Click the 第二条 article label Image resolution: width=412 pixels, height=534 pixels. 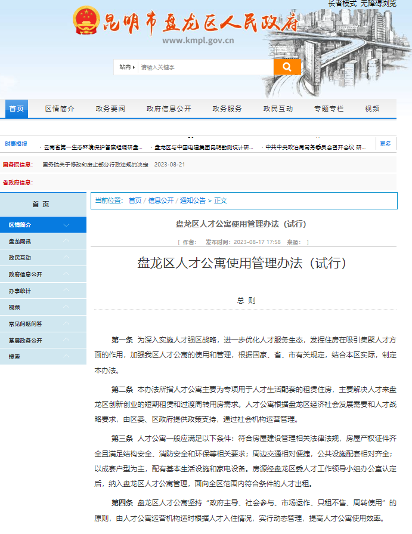(122, 389)
